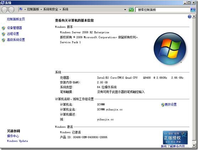The width and height of the screenshot is (198, 150).
Task: Click the computer name value SCVMM
Action: [101, 105]
